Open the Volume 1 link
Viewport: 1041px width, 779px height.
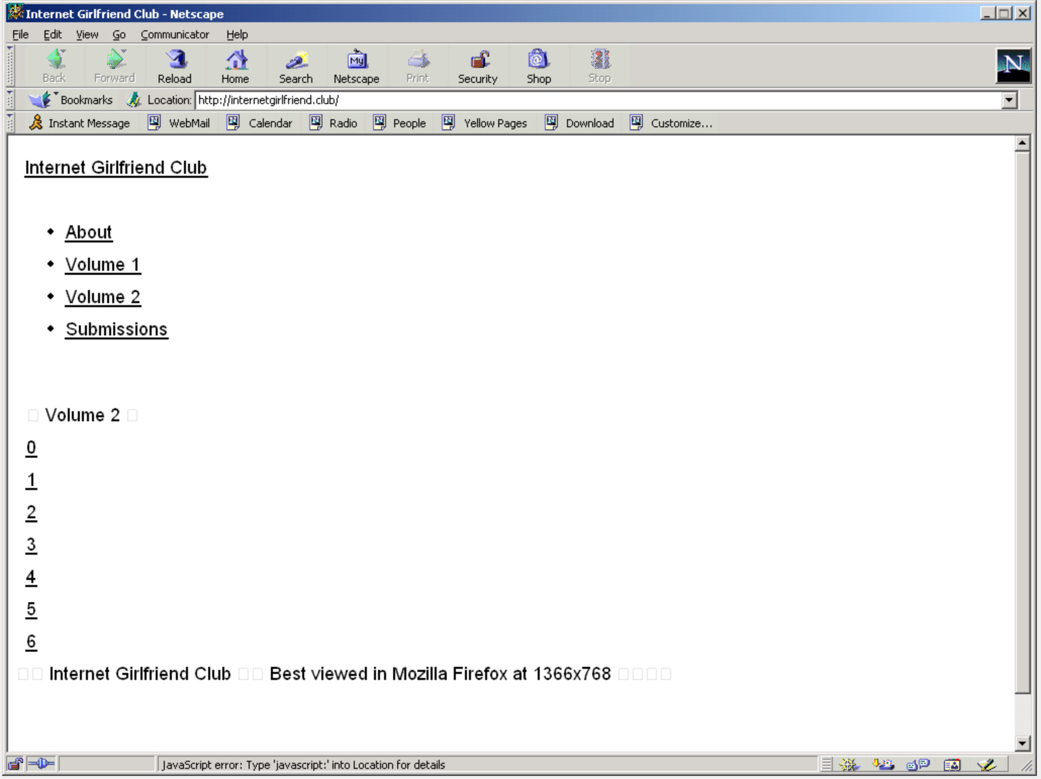[x=103, y=265]
